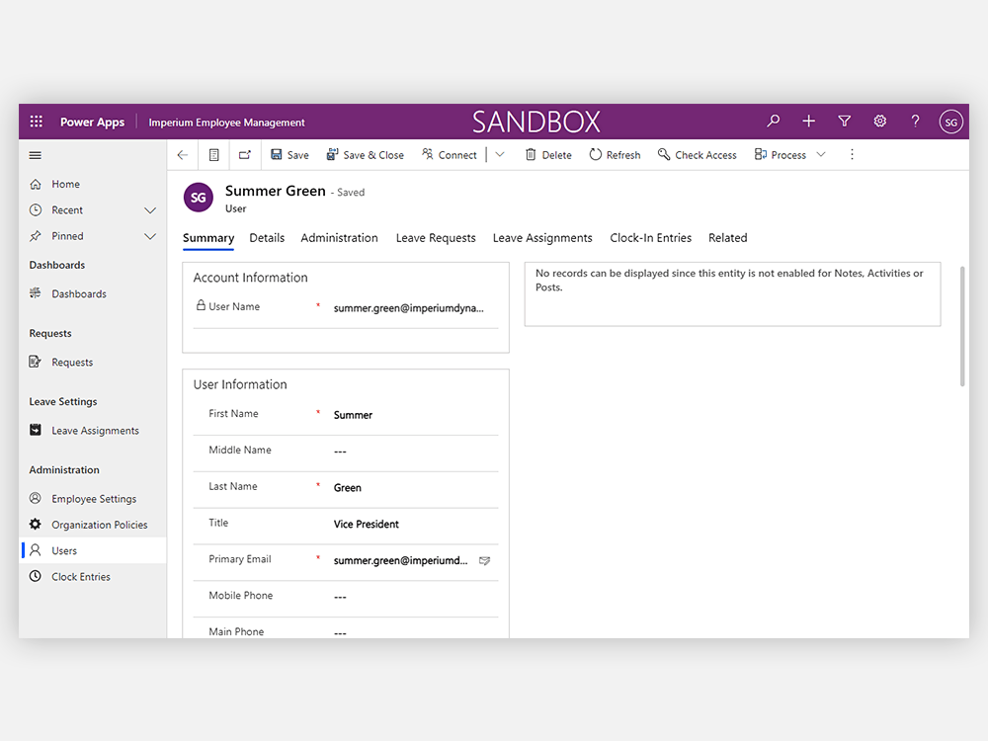Open the SG user account avatar in header
Viewport: 988px width, 741px height.
[950, 122]
